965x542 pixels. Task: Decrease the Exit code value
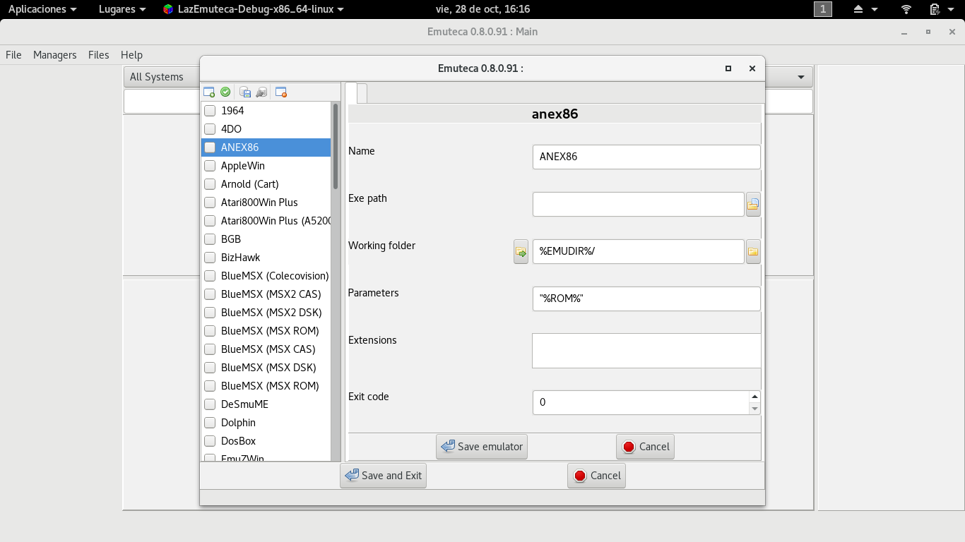pyautogui.click(x=754, y=409)
